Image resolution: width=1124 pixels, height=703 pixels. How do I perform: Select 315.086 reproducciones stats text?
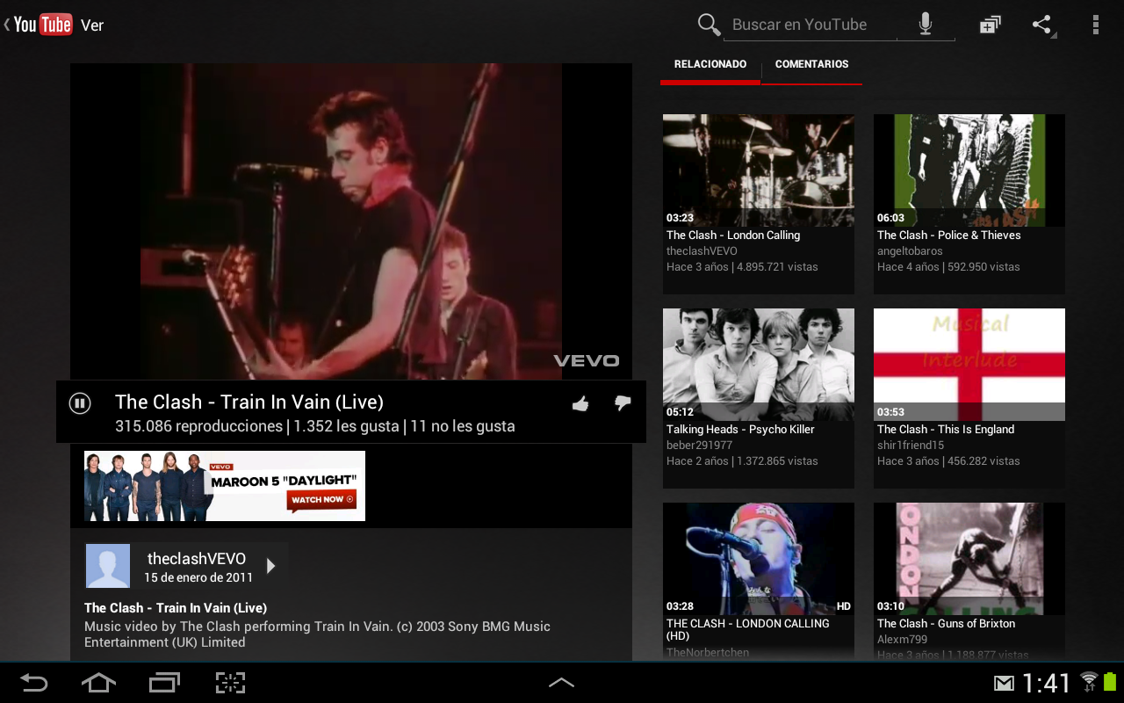(198, 427)
